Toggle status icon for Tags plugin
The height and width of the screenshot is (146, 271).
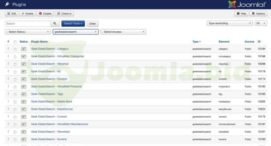pyautogui.click(x=24, y=94)
